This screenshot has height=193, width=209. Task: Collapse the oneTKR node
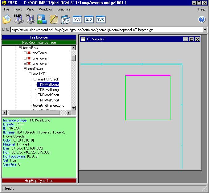(30, 74)
